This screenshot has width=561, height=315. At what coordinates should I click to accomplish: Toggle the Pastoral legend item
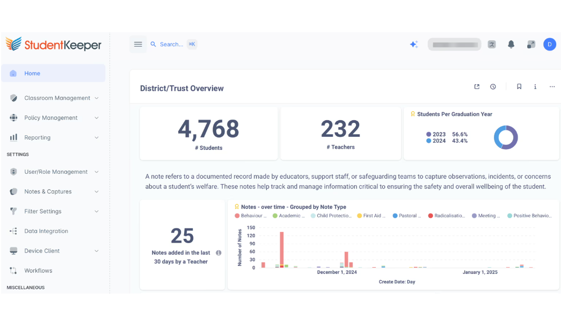407,216
